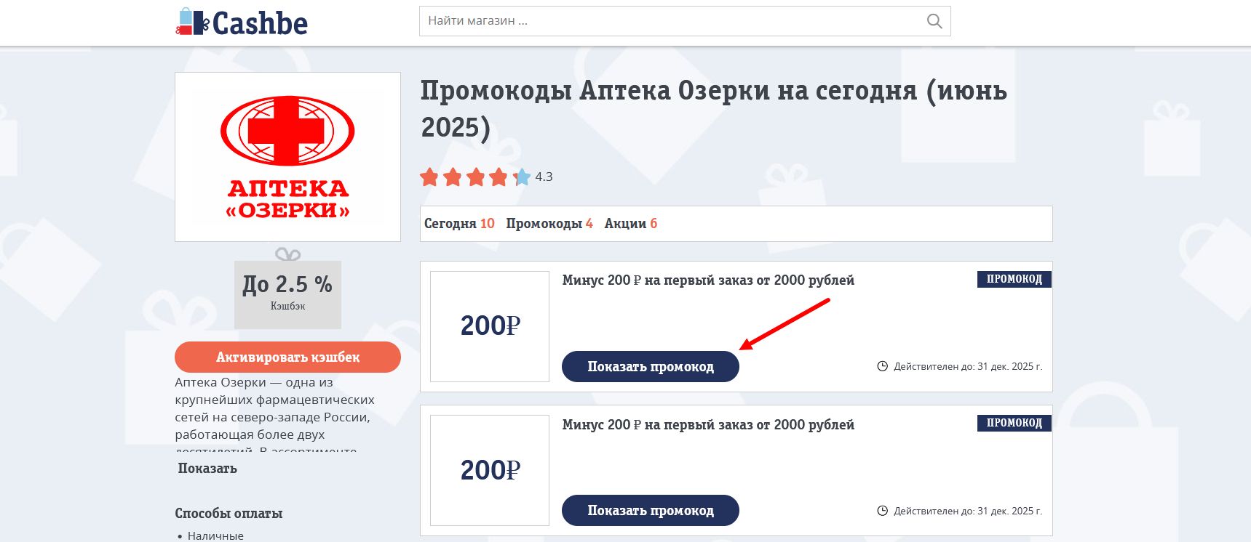The height and width of the screenshot is (542, 1251).
Task: Open the Аптека Озерки logo image
Action: (287, 157)
